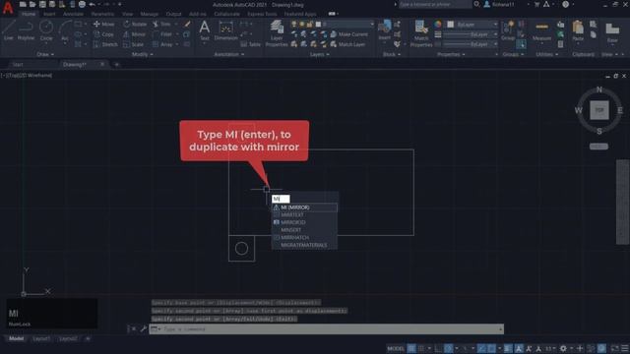Select the Arc tool

tap(65, 30)
